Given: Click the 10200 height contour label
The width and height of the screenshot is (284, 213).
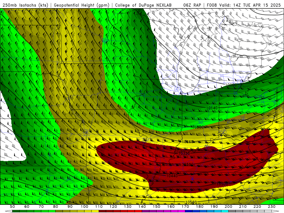Looking at the screenshot, I should (198, 127).
